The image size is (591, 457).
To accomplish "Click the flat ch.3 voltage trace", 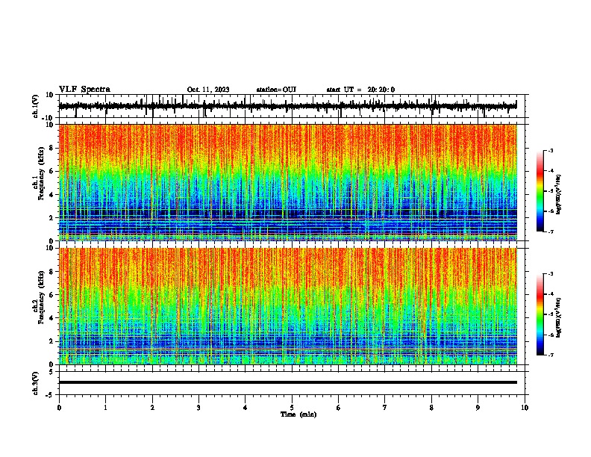I will pos(288,382).
